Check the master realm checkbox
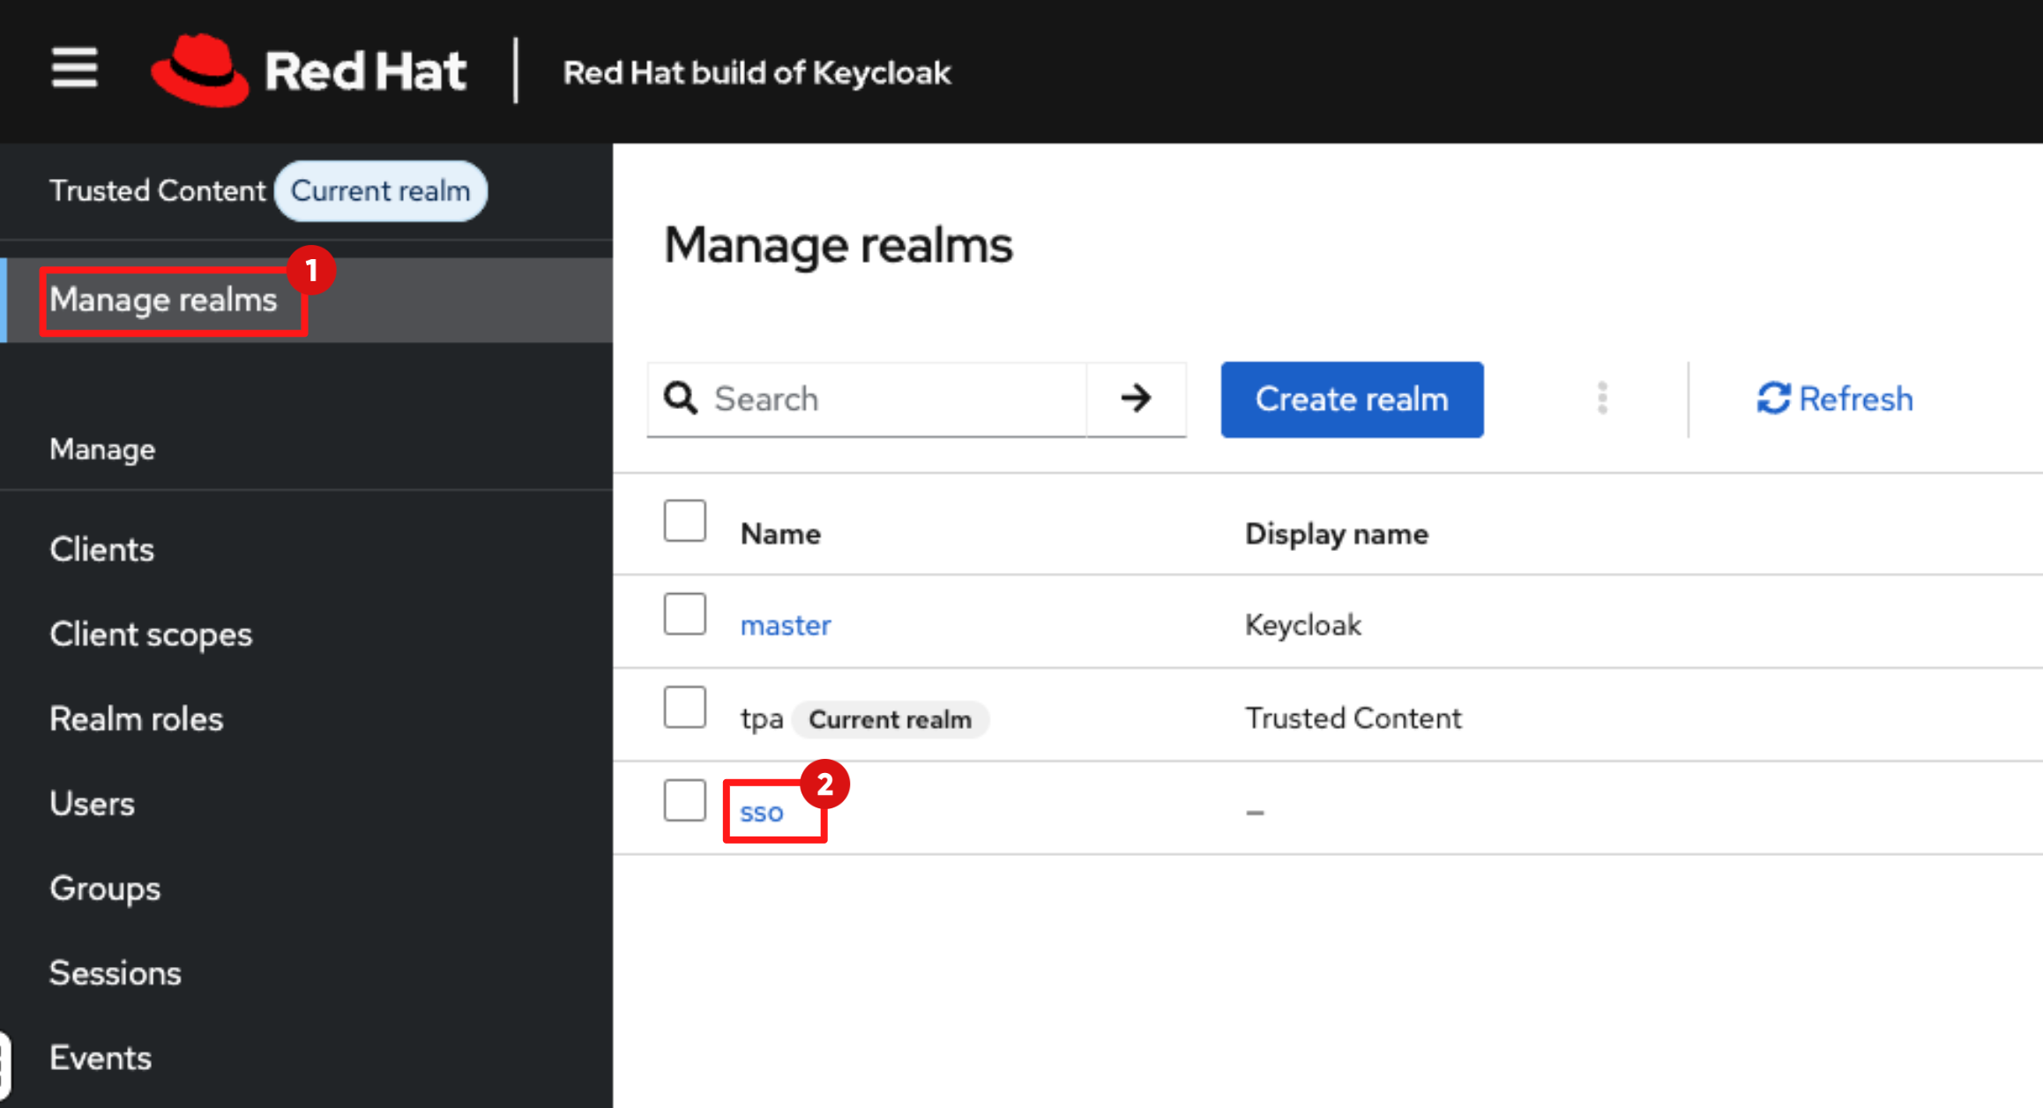The image size is (2043, 1108). tap(685, 614)
